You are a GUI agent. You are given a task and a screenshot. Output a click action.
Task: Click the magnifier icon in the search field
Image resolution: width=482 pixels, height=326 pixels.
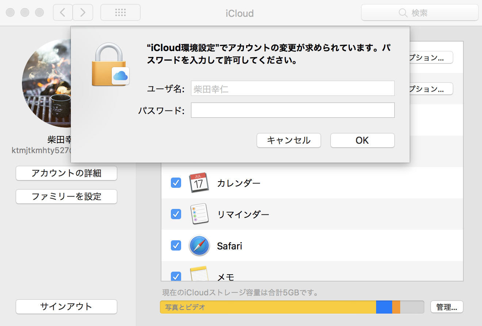pos(403,13)
